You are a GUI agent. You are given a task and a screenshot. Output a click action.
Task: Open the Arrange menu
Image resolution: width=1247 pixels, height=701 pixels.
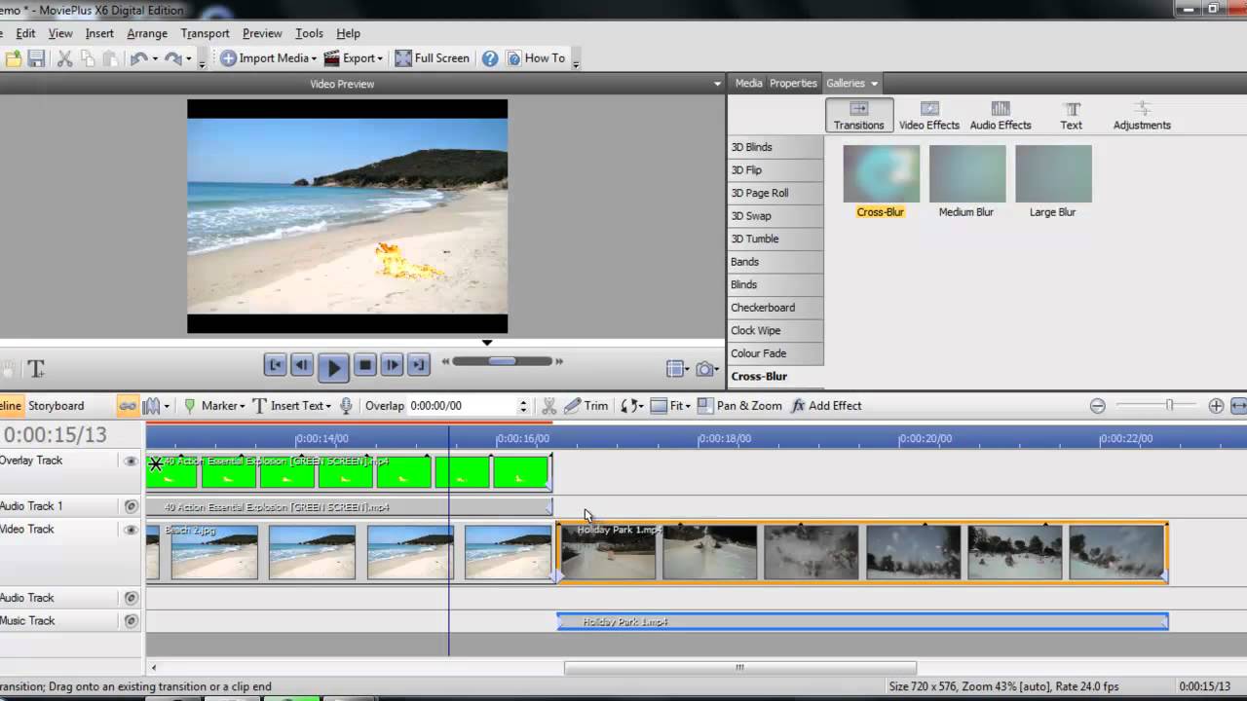coord(147,33)
